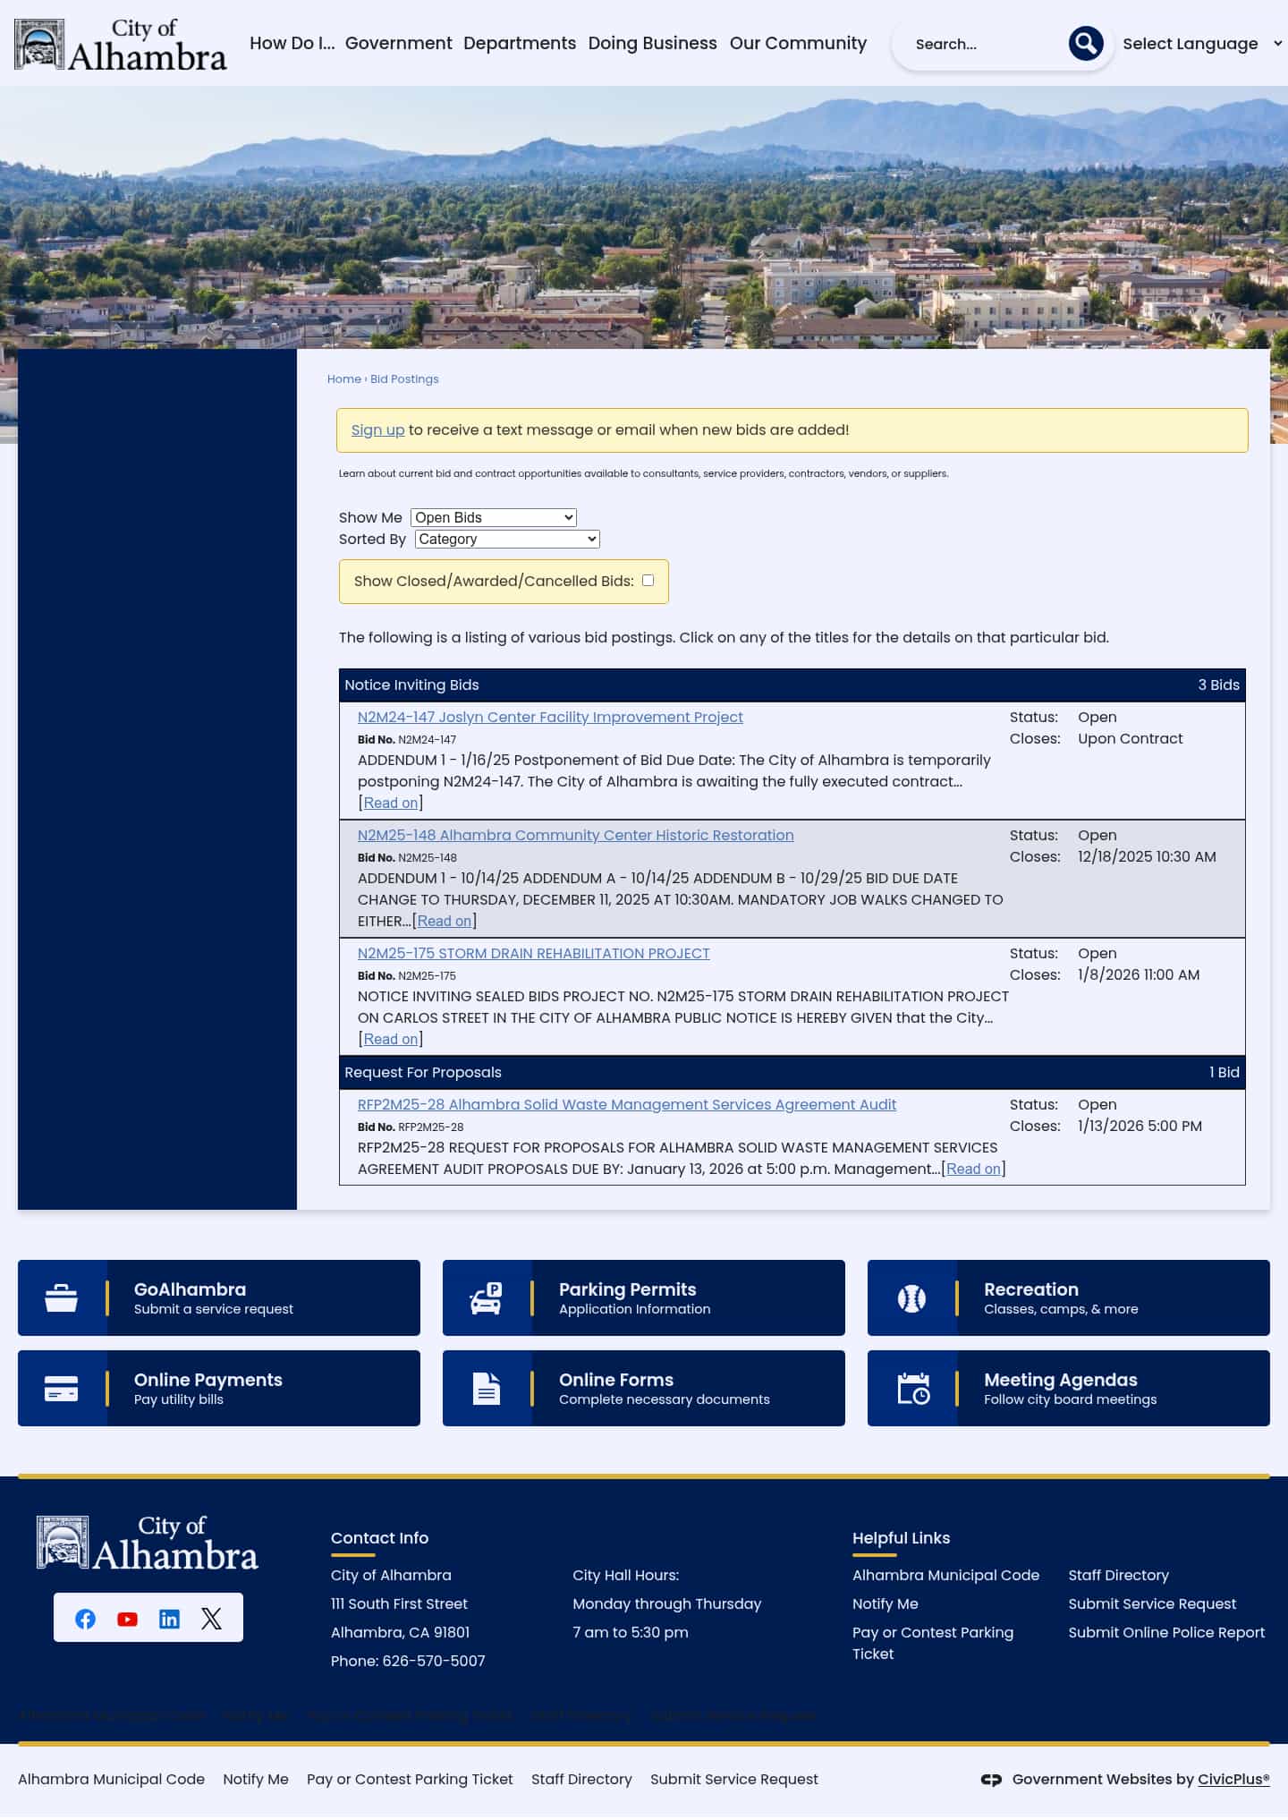Screen dimensions: 1288x1820
Task: Click the CivicPlus logo icon
Action: [991, 1780]
